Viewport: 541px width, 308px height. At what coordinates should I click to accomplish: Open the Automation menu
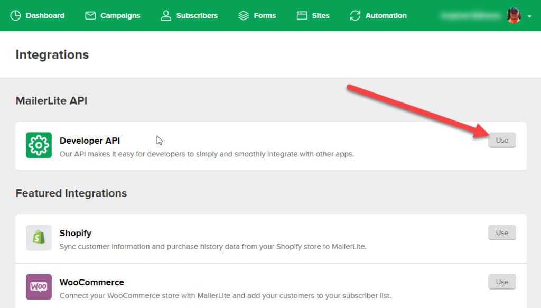(378, 15)
